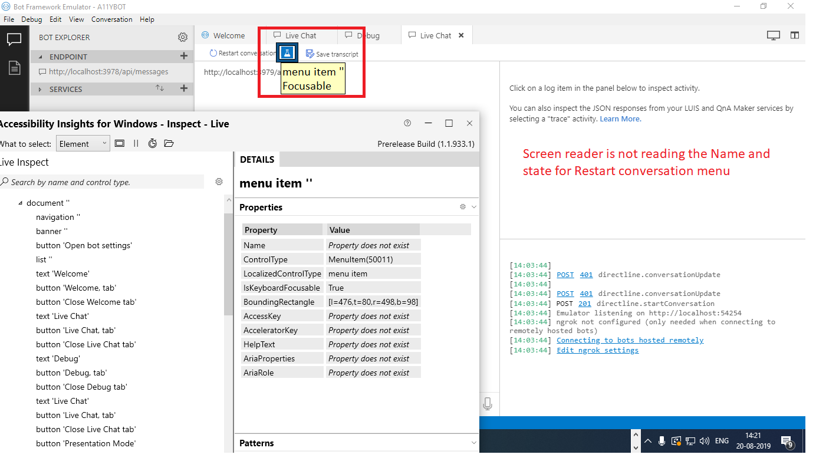Open Bot Explorer settings gear

click(183, 37)
